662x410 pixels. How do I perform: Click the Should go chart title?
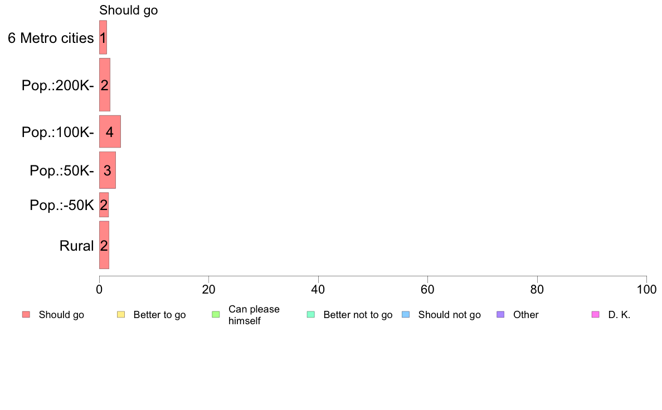pyautogui.click(x=128, y=10)
